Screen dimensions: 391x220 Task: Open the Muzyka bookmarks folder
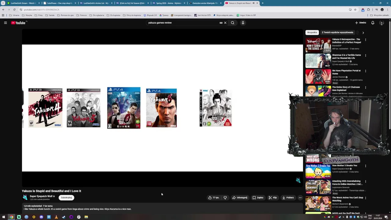(x=27, y=15)
